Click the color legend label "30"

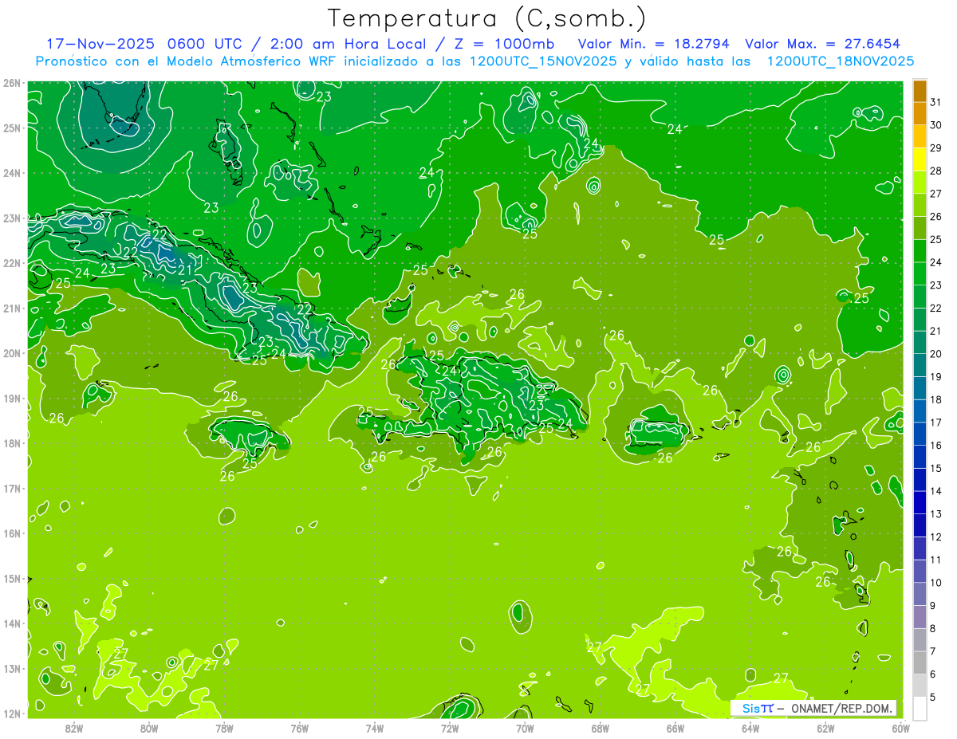tap(936, 124)
